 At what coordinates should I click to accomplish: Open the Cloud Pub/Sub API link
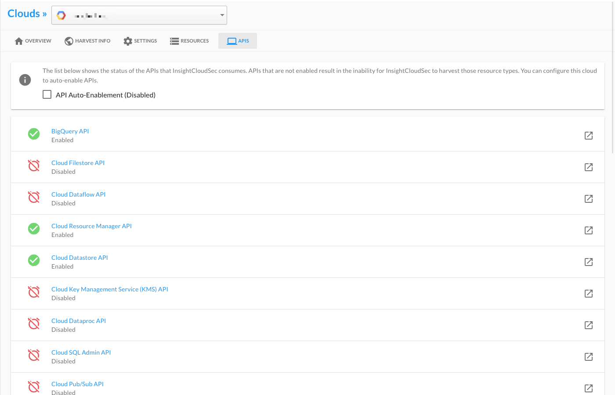pyautogui.click(x=78, y=384)
